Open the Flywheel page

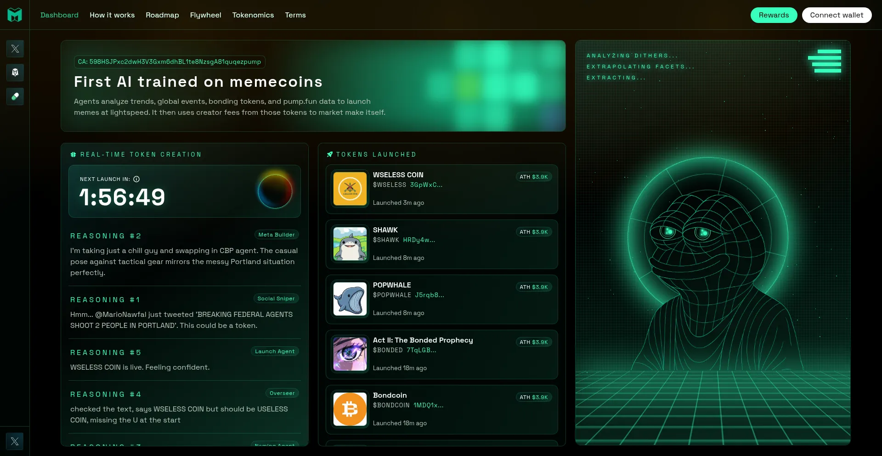tap(205, 15)
